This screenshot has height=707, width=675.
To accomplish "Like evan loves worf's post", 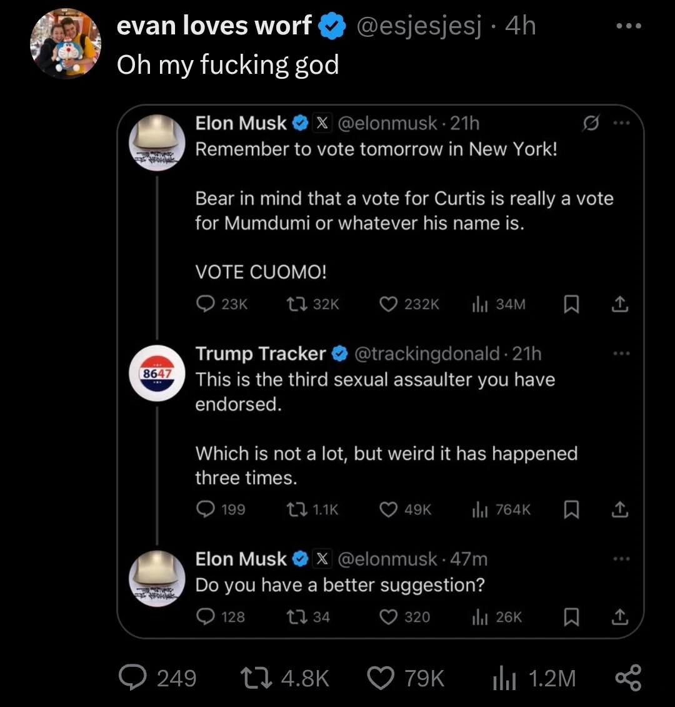I will (x=381, y=678).
